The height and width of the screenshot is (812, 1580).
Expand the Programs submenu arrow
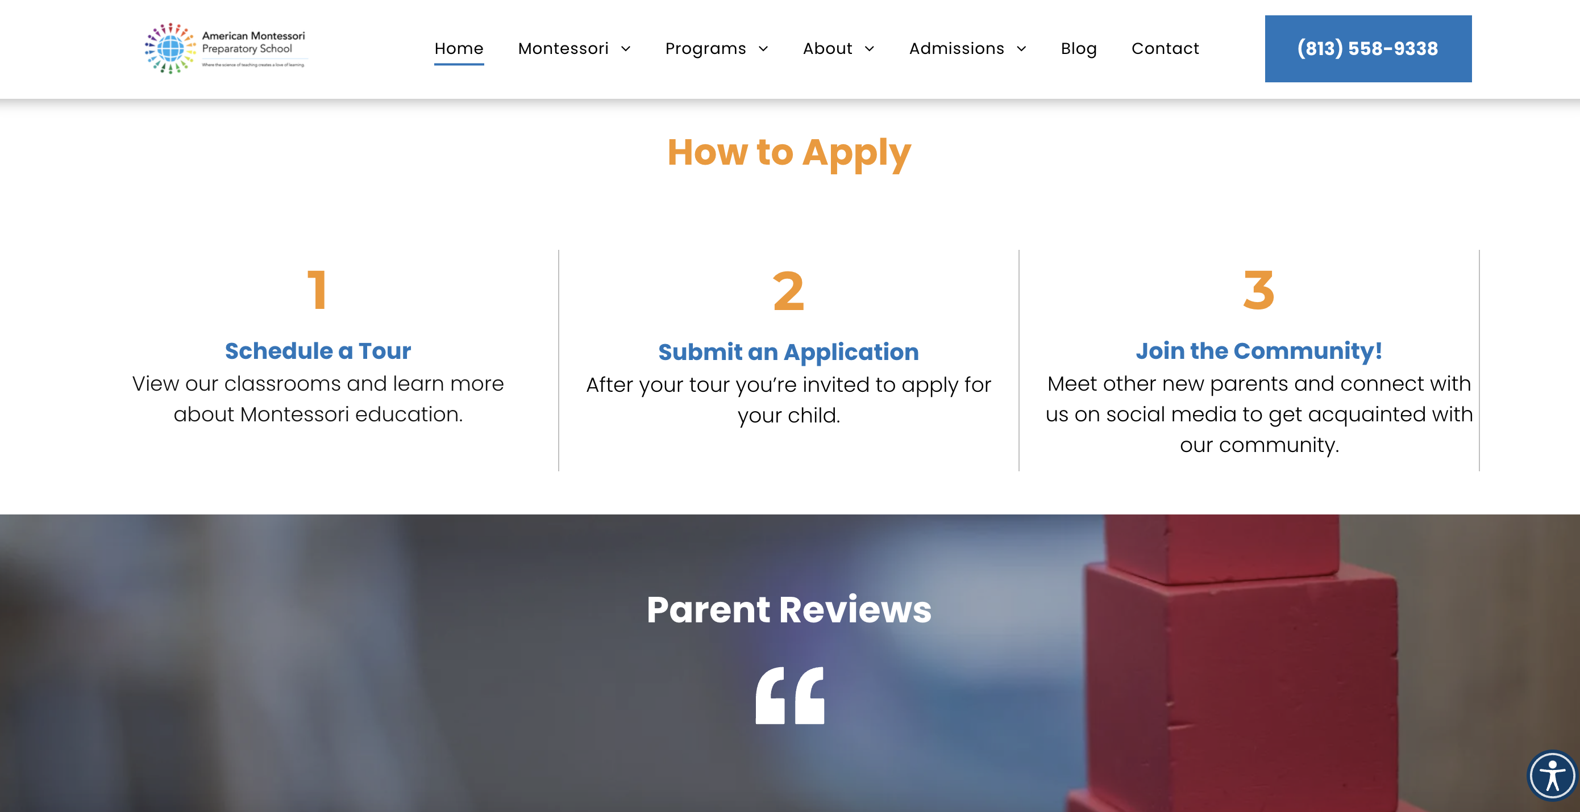click(x=763, y=49)
